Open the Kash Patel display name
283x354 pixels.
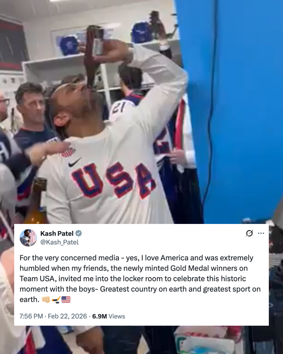coord(57,233)
